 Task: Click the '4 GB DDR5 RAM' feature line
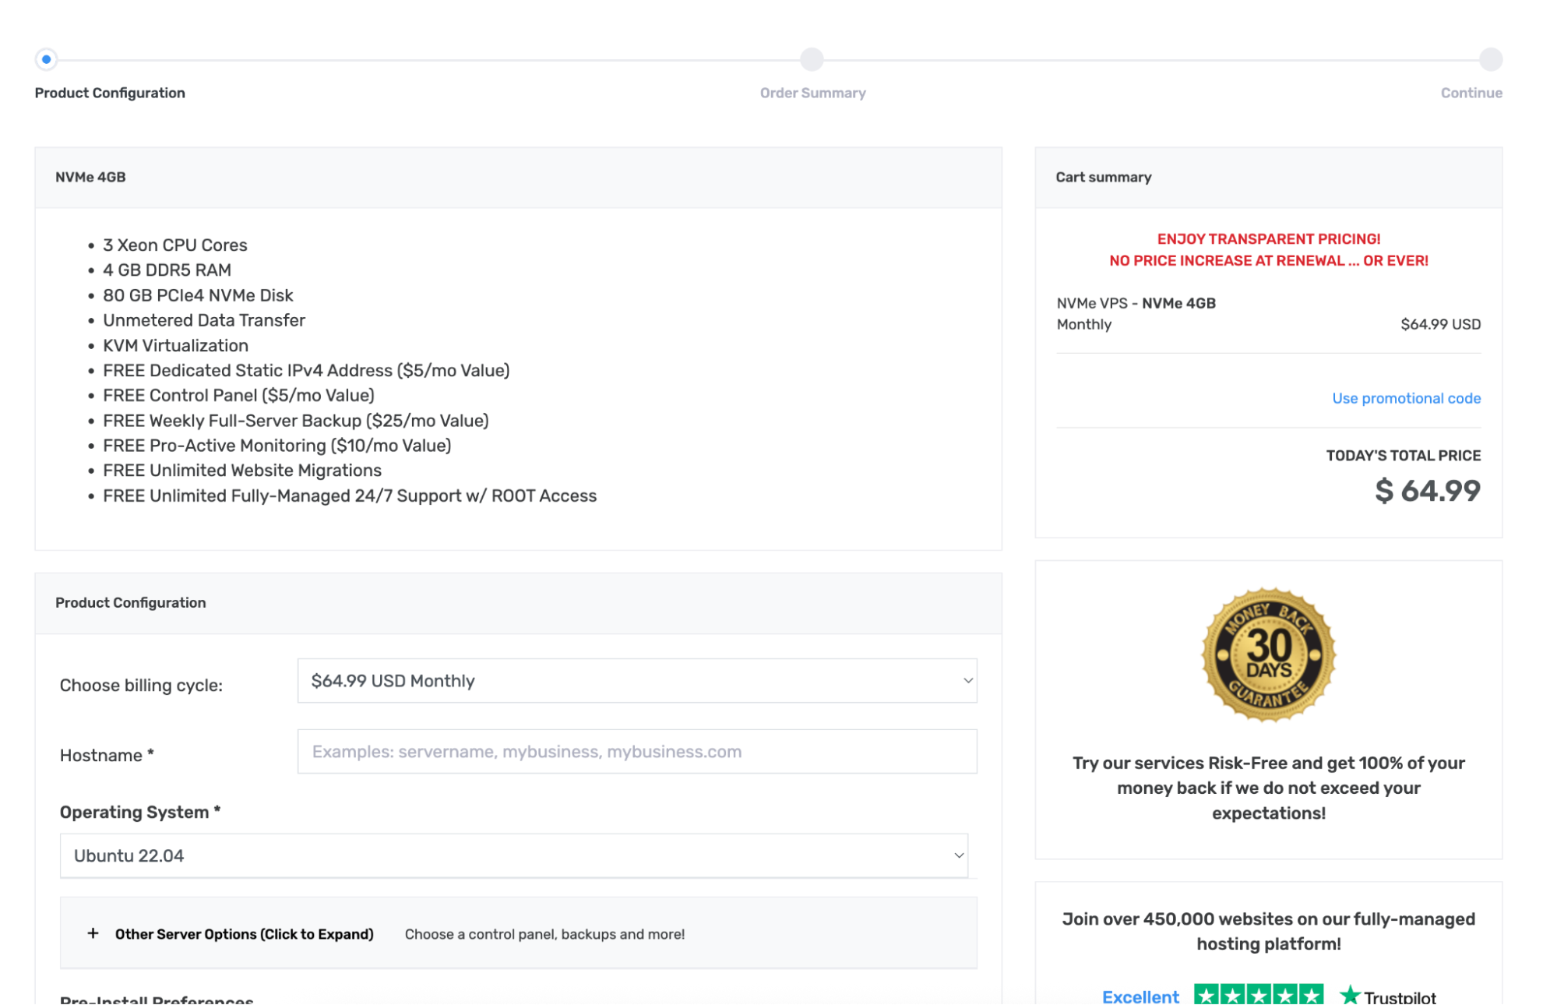[167, 270]
